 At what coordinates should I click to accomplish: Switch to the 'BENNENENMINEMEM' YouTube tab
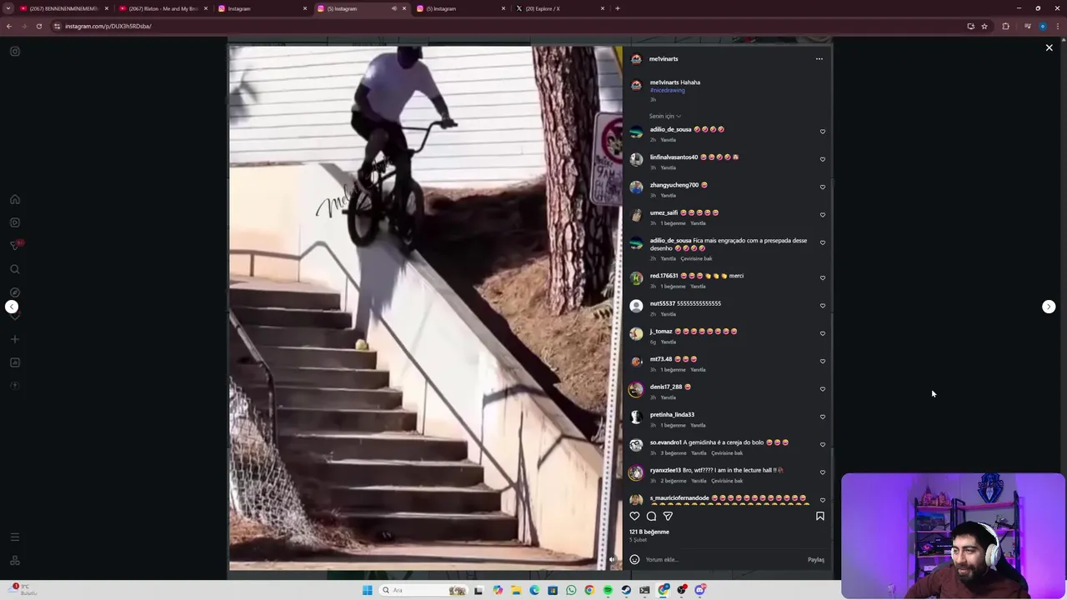[x=63, y=8]
